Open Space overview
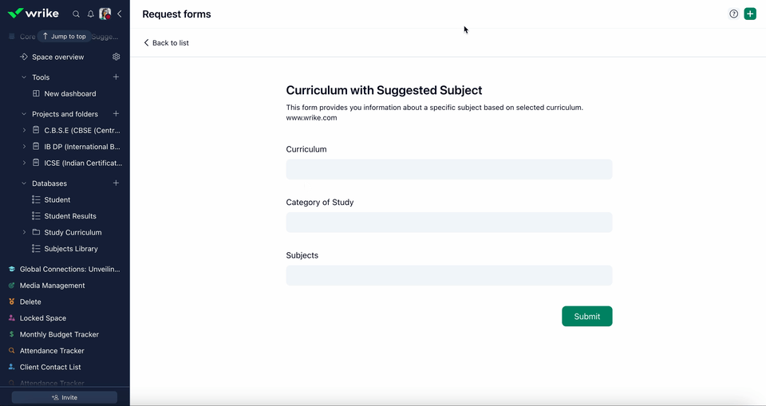Image resolution: width=766 pixels, height=406 pixels. (x=57, y=57)
